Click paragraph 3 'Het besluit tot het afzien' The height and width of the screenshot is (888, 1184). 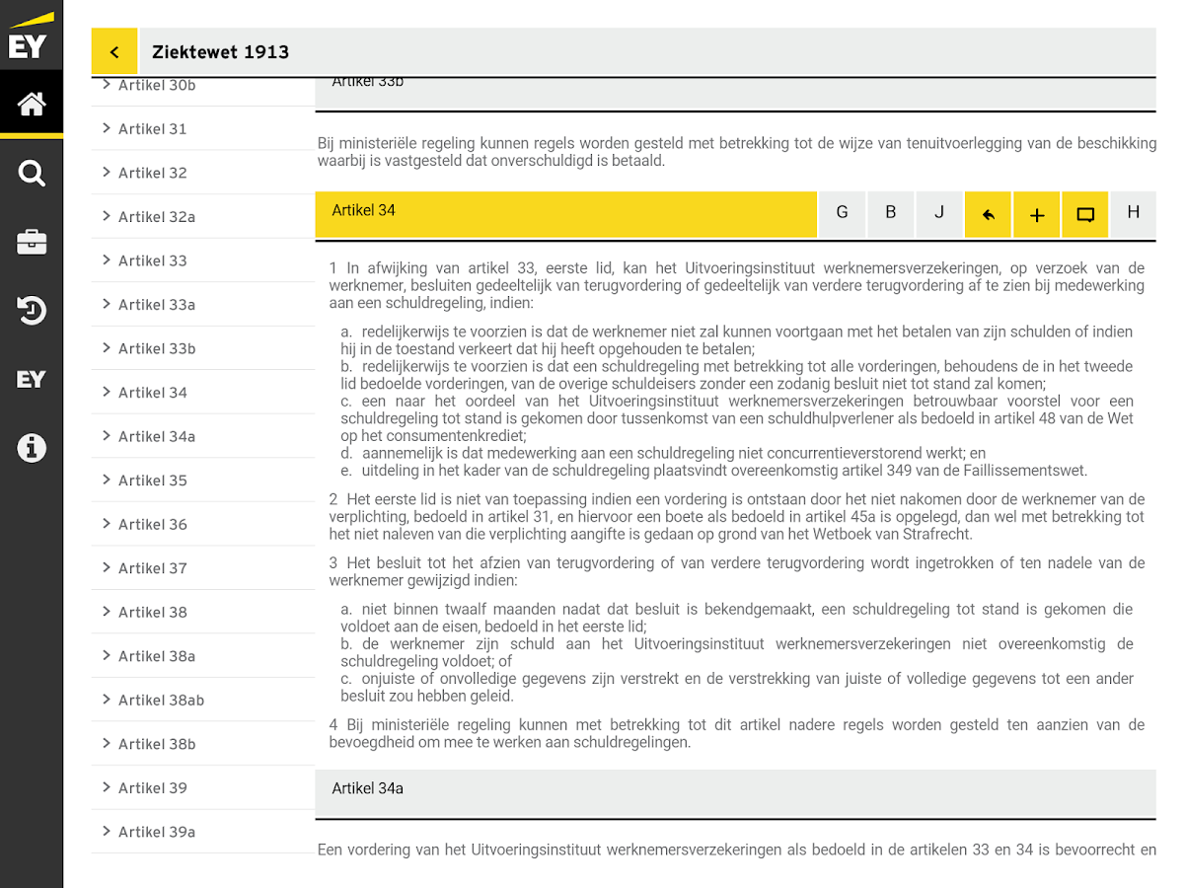click(x=737, y=572)
